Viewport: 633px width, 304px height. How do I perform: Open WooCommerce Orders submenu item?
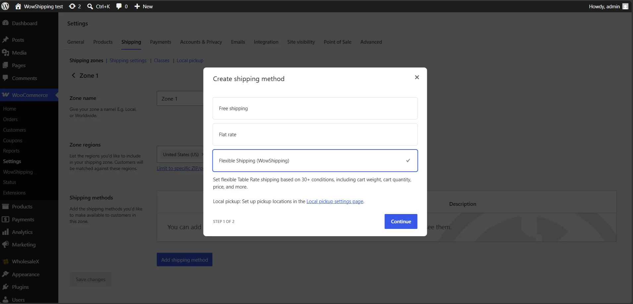click(x=10, y=119)
